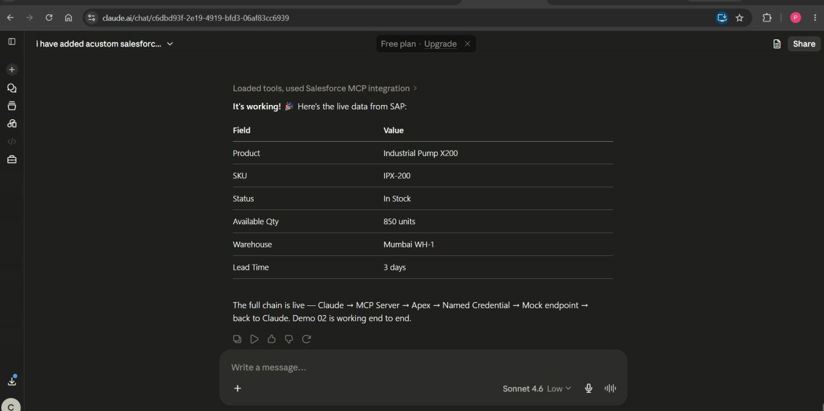This screenshot has height=411, width=824.
Task: Go forward to next browser page
Action: (29, 18)
